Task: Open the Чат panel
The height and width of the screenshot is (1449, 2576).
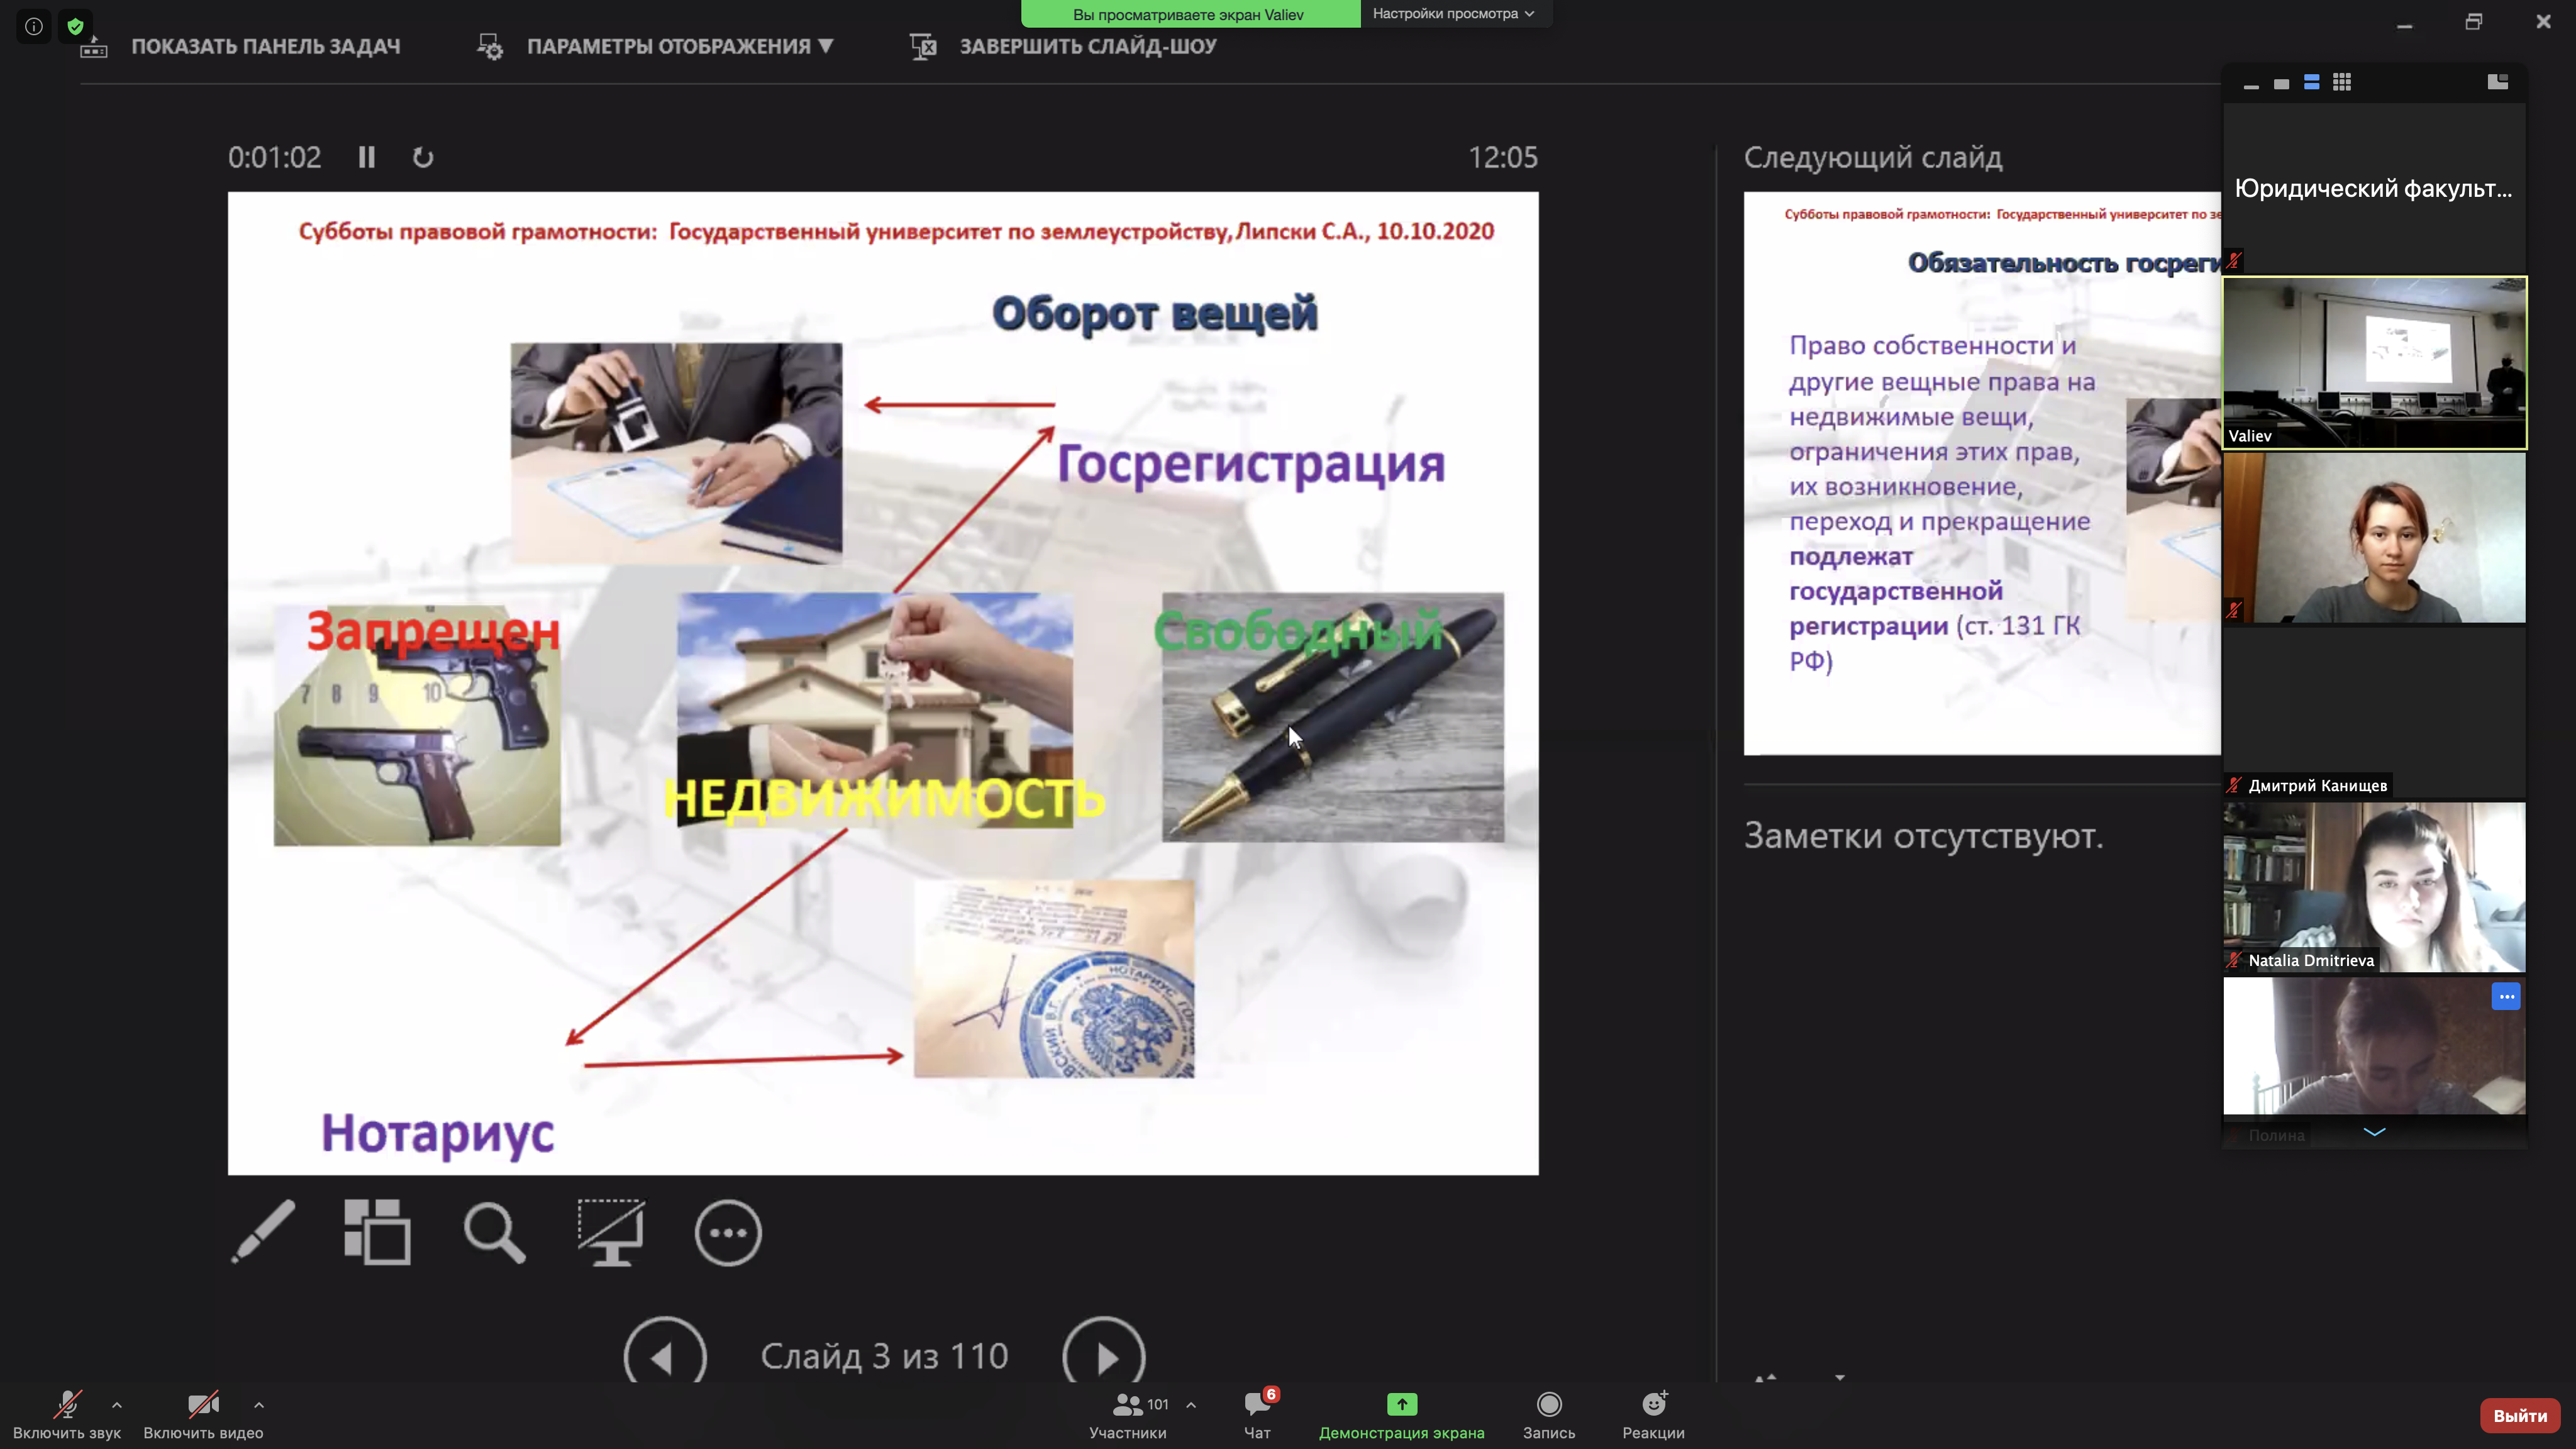Action: tap(1257, 1415)
